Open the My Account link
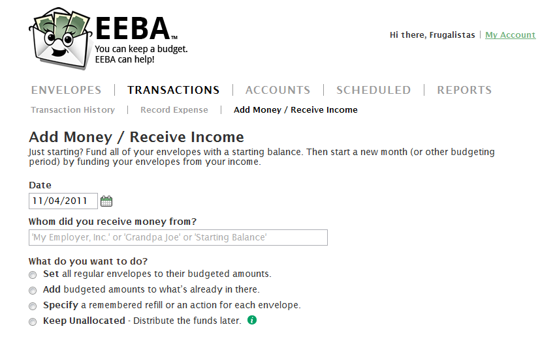The width and height of the screenshot is (540, 361). [x=511, y=35]
